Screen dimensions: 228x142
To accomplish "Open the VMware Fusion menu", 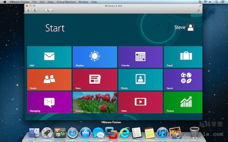I will (x=19, y=2).
